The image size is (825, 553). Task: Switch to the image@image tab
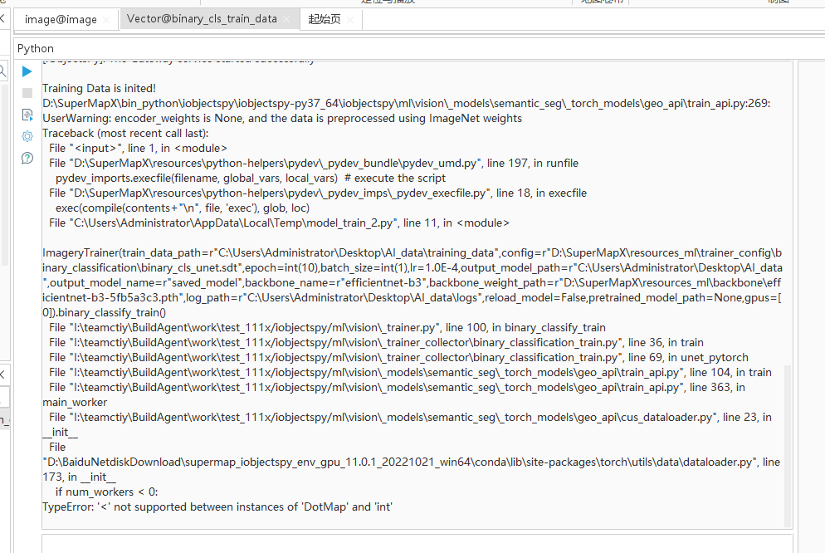(61, 20)
